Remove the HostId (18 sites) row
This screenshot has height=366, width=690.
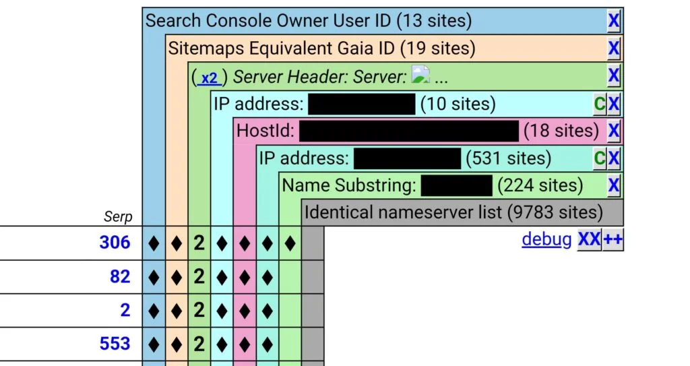point(613,131)
